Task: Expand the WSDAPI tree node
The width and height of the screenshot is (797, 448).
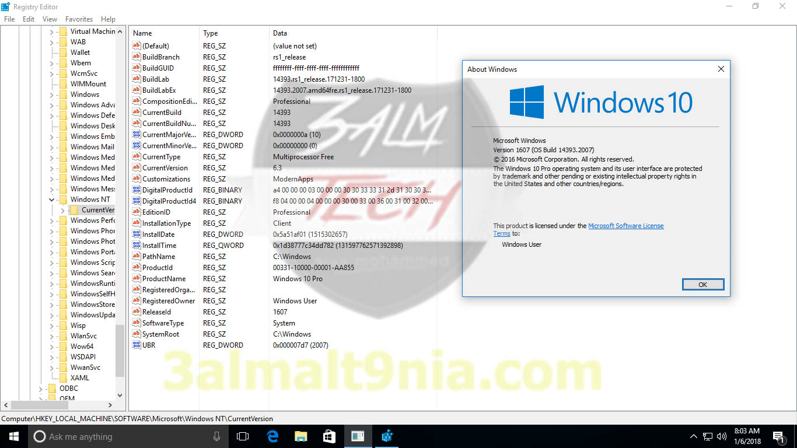Action: pyautogui.click(x=52, y=357)
